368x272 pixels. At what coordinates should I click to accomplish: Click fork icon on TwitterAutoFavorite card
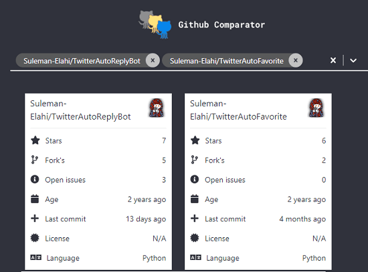194,160
